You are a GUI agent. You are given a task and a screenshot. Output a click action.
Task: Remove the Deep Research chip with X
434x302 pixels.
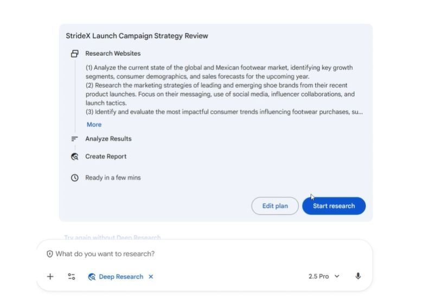point(151,277)
